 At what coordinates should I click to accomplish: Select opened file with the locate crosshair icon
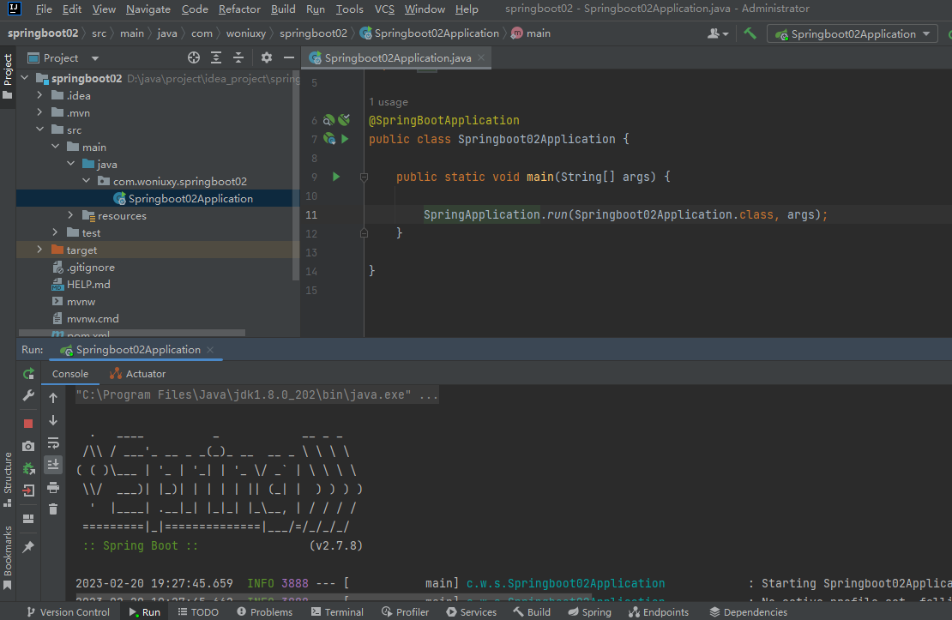click(x=194, y=57)
